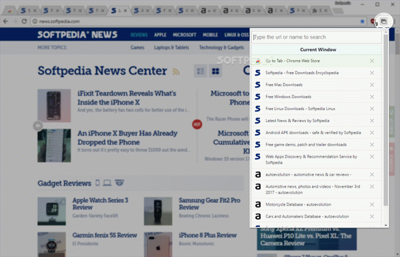Open autoevolution - automotive news & car reviews entry
The width and height of the screenshot is (400, 257).
[316, 174]
